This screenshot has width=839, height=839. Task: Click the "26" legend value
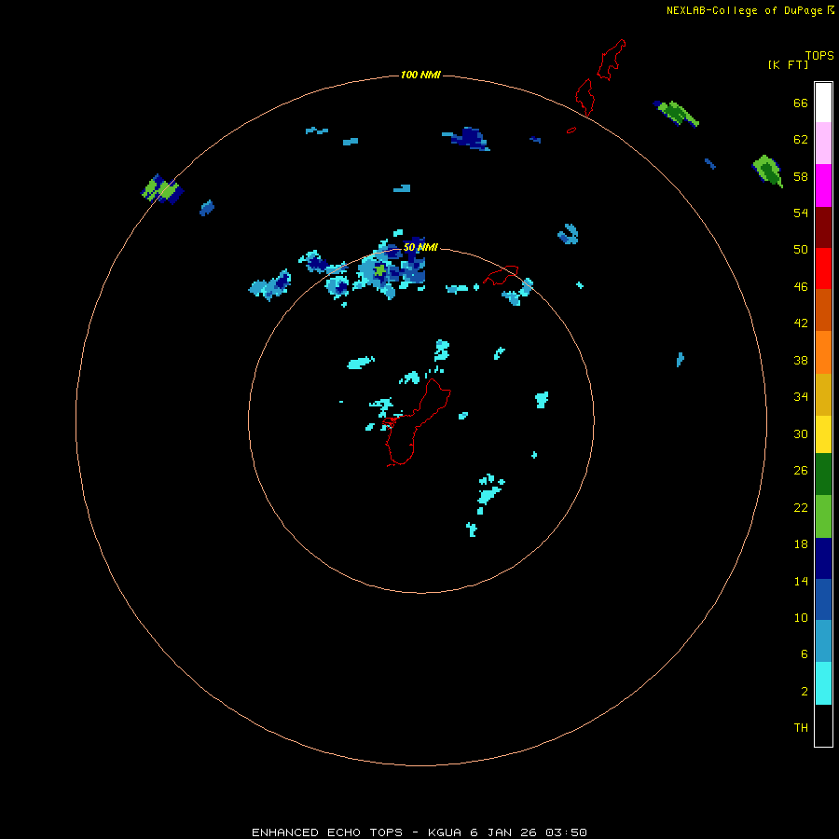click(x=801, y=471)
